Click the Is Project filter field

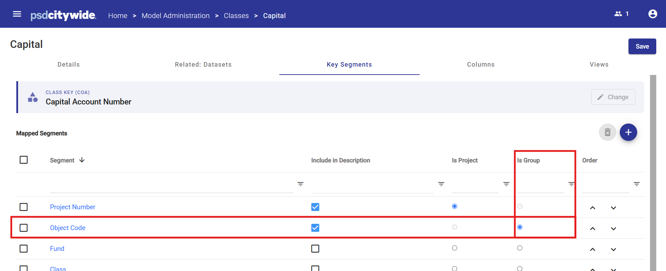point(475,184)
